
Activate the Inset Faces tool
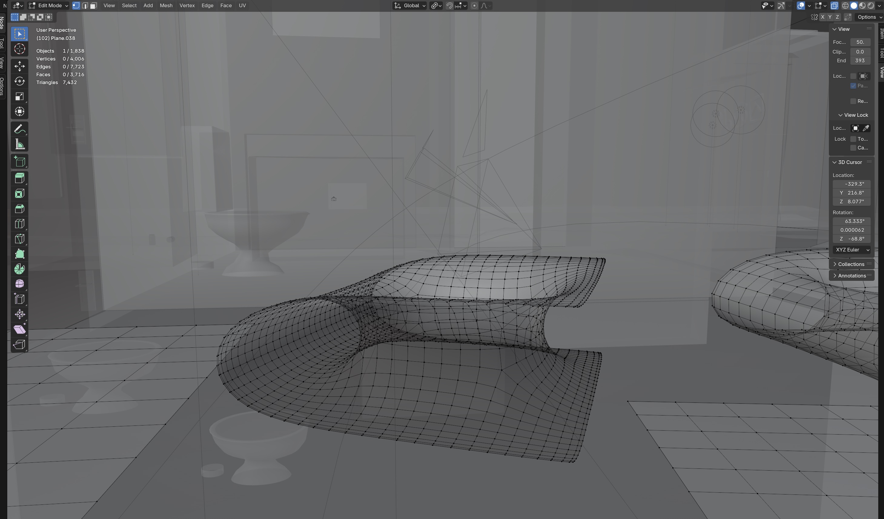click(x=19, y=193)
